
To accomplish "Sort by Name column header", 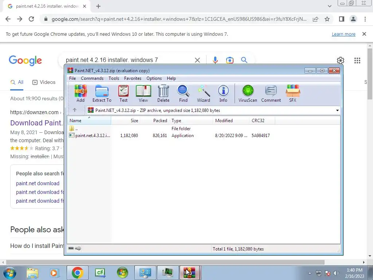I will click(89, 120).
